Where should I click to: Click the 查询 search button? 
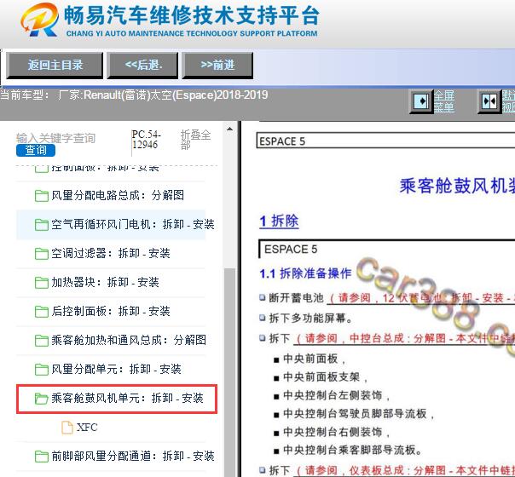click(35, 151)
